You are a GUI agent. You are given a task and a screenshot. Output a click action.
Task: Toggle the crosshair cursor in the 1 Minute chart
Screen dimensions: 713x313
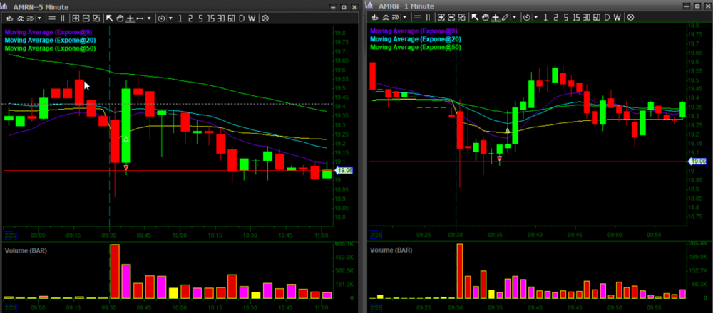point(495,18)
